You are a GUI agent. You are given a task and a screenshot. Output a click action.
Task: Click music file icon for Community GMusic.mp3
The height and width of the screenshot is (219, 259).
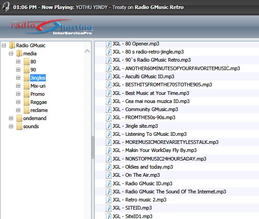[x=109, y=109]
